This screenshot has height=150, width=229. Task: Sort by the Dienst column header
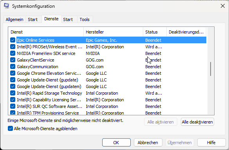46,32
